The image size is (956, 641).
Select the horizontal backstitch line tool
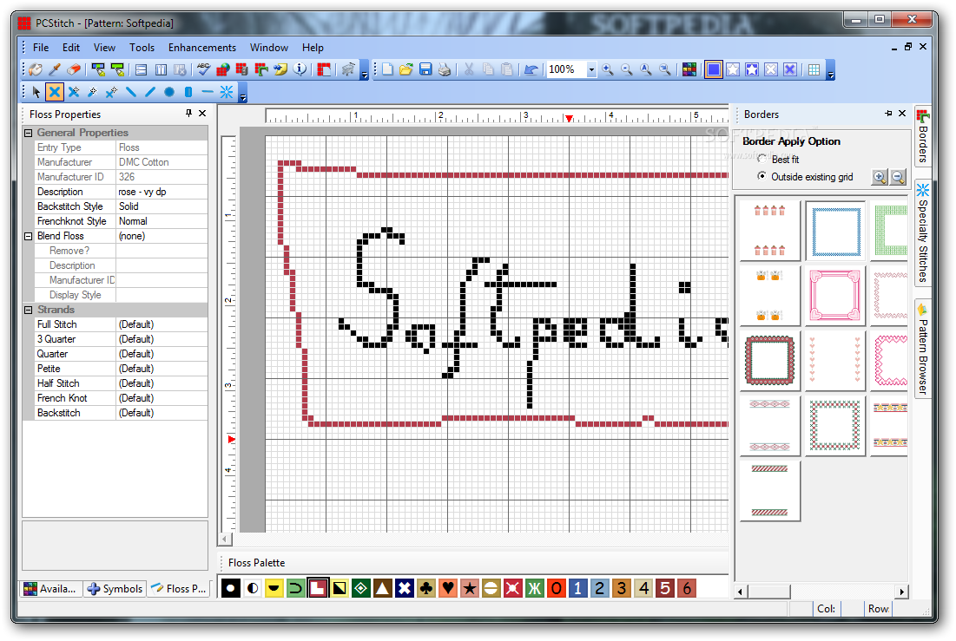click(208, 92)
